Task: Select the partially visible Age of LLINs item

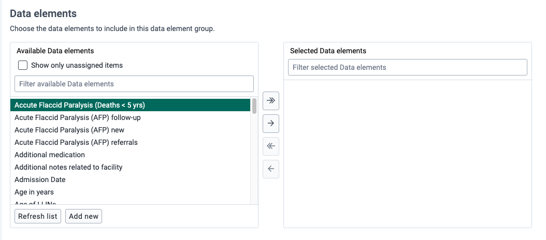Action: (x=130, y=202)
